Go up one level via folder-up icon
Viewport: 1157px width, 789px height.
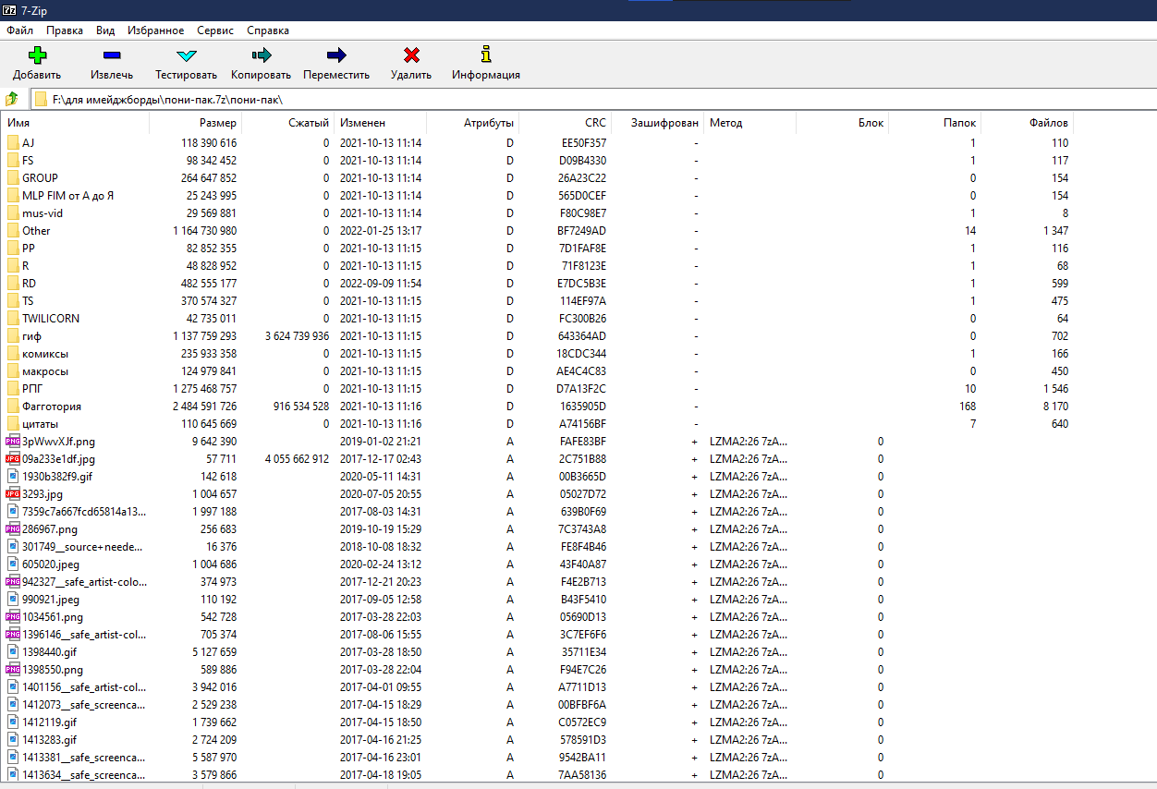[12, 99]
